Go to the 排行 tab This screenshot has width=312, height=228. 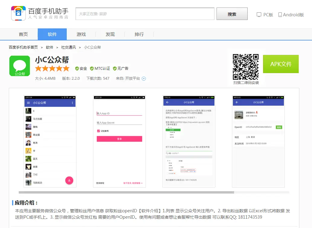(x=139, y=34)
